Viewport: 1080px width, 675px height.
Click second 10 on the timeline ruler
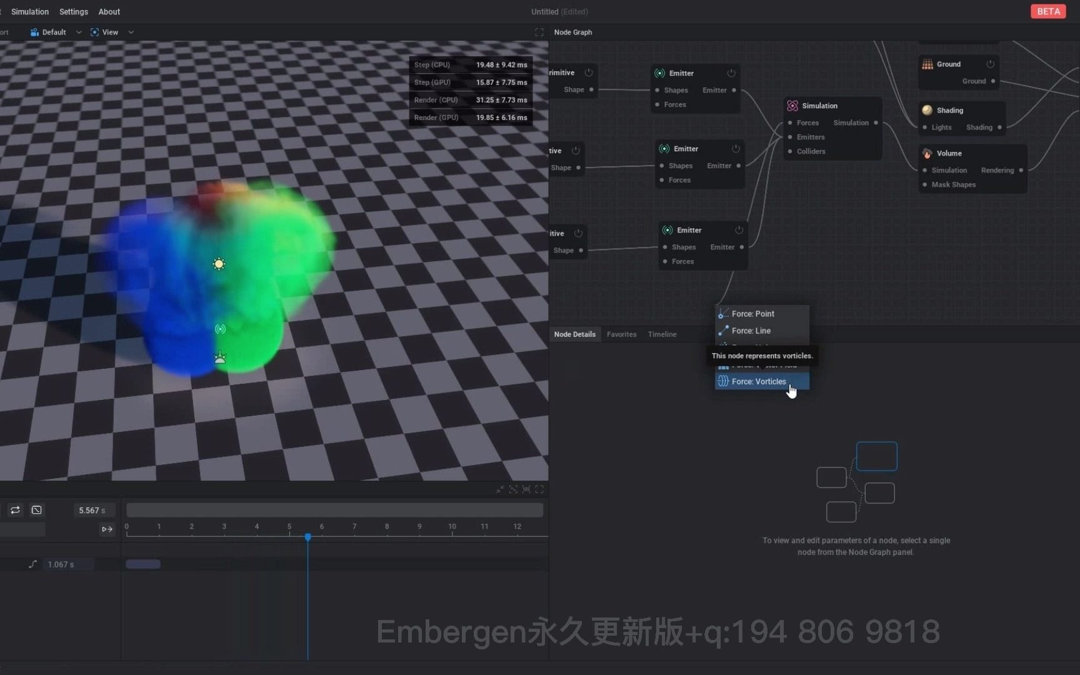452,527
